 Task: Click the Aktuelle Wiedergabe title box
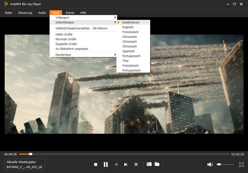point(25,164)
